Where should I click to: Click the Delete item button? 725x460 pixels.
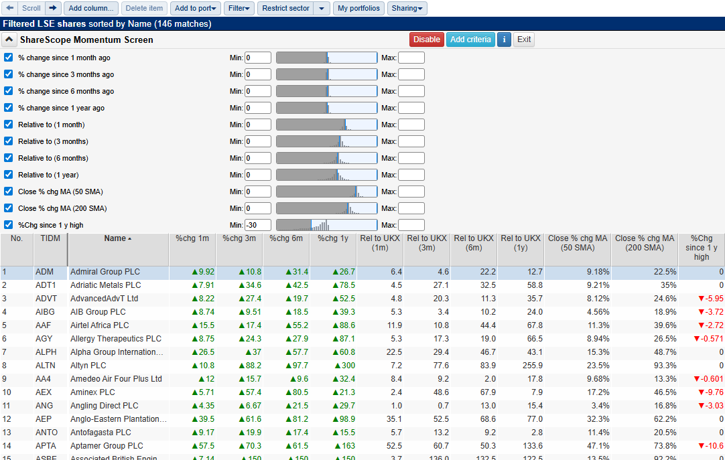[x=144, y=8]
